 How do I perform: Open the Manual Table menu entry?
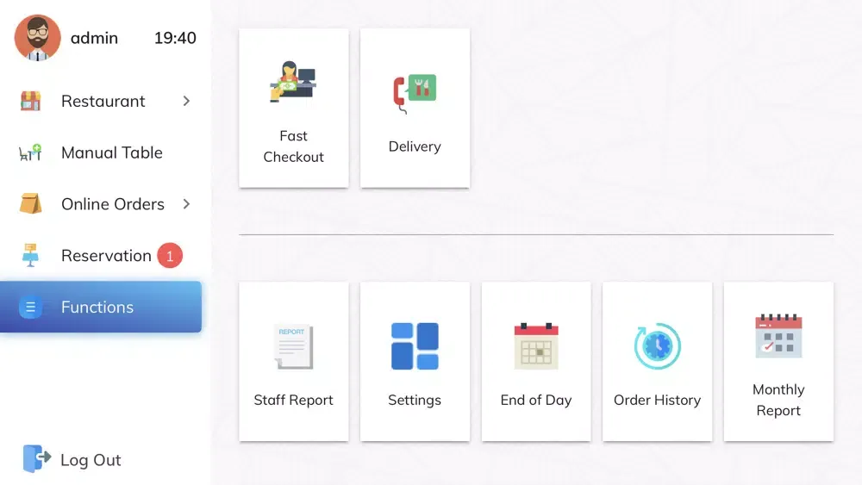tap(111, 152)
